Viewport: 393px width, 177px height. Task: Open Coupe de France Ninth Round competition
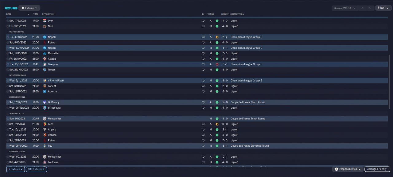(x=248, y=102)
